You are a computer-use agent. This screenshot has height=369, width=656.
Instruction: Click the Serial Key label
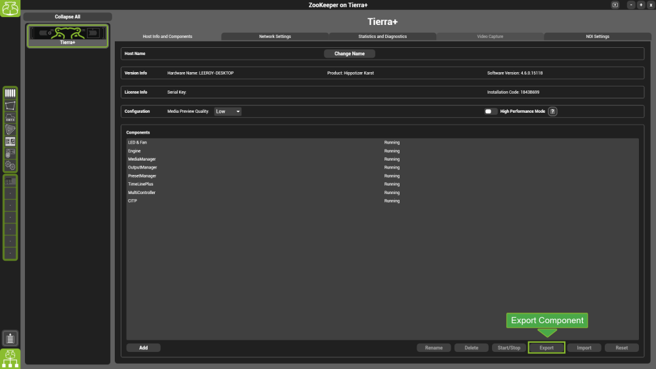coord(176,92)
